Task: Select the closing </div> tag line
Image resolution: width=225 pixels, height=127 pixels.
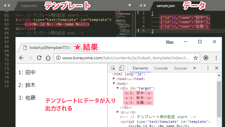Action: point(126,107)
